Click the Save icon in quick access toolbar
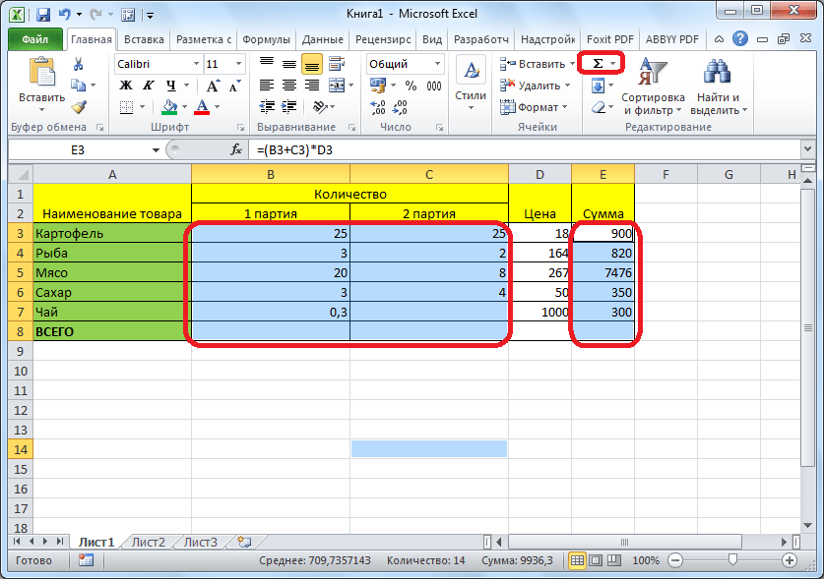Viewport: 824px width, 579px height. tap(43, 15)
